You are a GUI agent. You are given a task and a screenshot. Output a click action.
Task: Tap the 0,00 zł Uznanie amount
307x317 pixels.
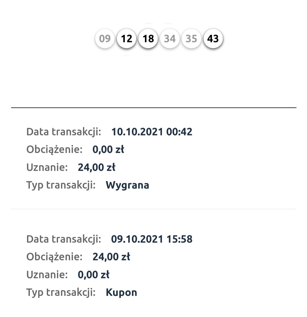coord(94,275)
